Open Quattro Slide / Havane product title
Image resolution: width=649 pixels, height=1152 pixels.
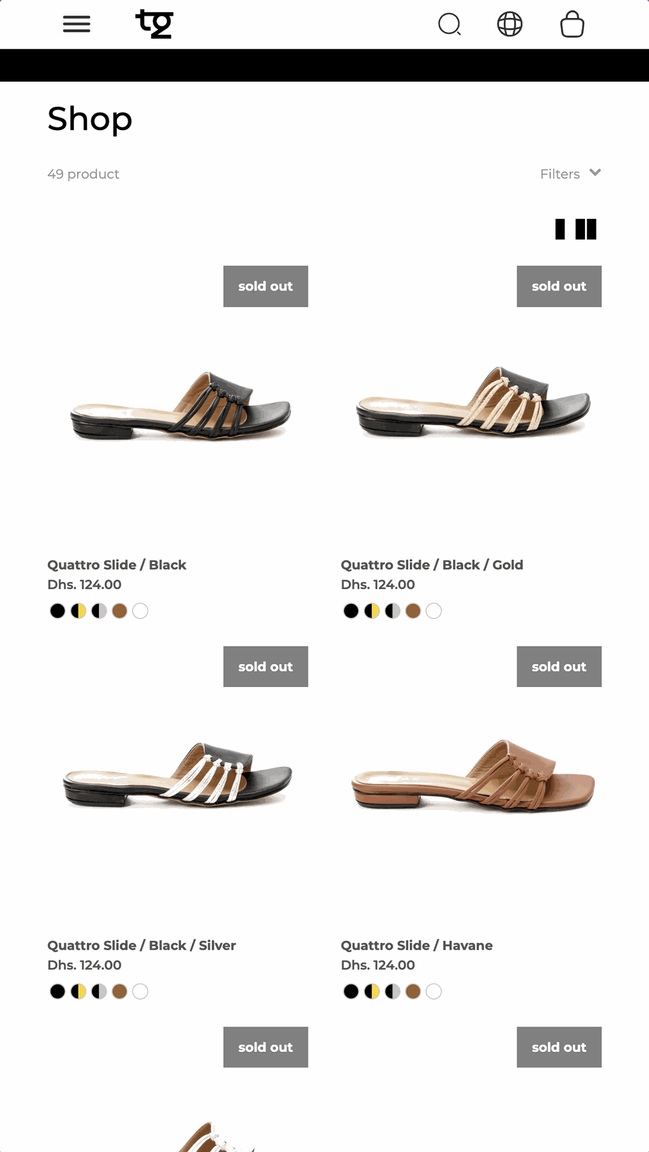pos(417,946)
